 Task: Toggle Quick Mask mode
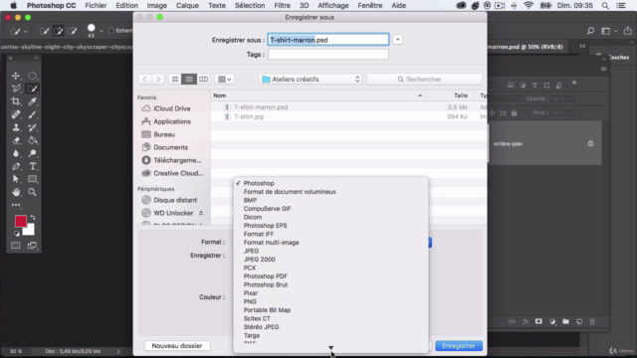click(x=16, y=246)
